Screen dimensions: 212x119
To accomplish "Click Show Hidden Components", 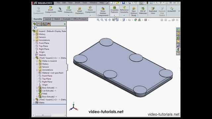I will (x=103, y=12).
